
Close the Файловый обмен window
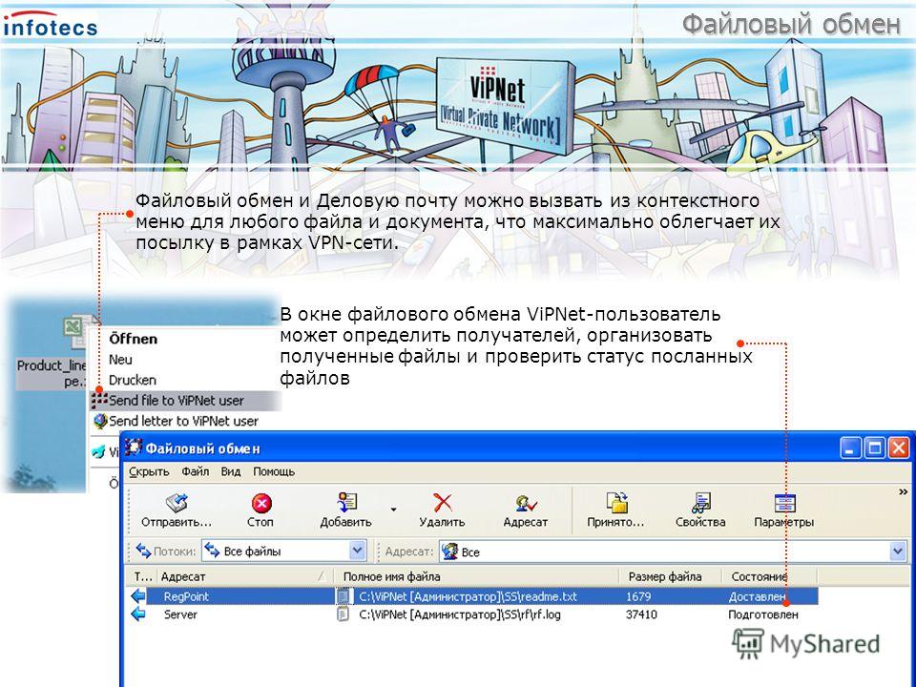[x=899, y=448]
